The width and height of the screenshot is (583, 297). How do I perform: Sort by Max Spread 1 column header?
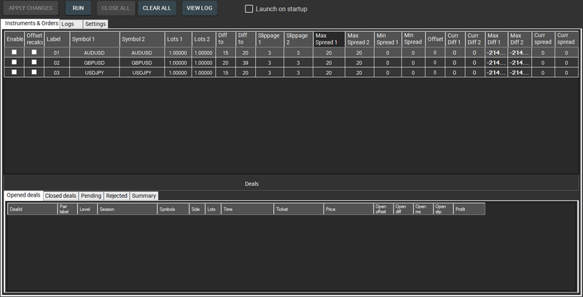[328, 39]
